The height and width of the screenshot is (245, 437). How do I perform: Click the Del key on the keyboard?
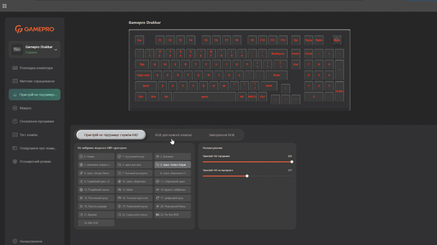296,40
